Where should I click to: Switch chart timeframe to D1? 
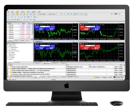point(28,20)
